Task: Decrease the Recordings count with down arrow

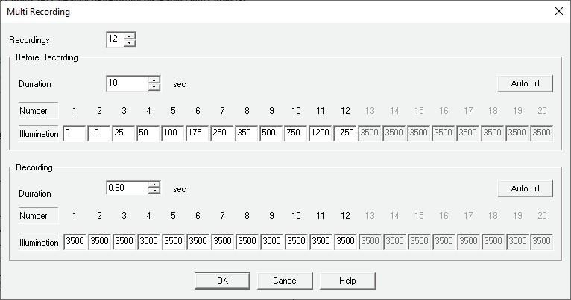Action: tap(130, 42)
